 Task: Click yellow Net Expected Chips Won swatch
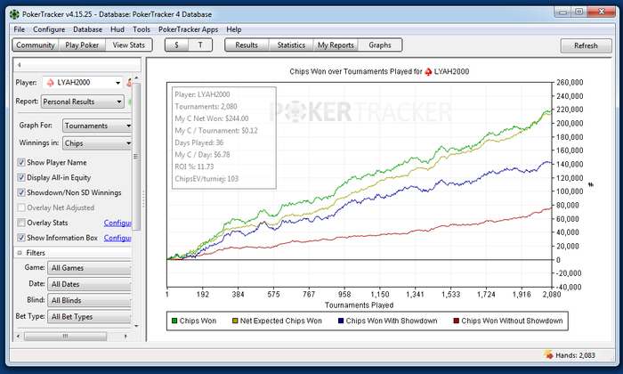coord(235,321)
